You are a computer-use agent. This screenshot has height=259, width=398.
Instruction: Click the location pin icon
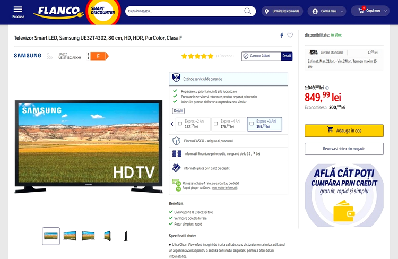[x=266, y=12]
